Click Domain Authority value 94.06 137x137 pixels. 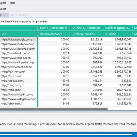[x=66, y=103]
